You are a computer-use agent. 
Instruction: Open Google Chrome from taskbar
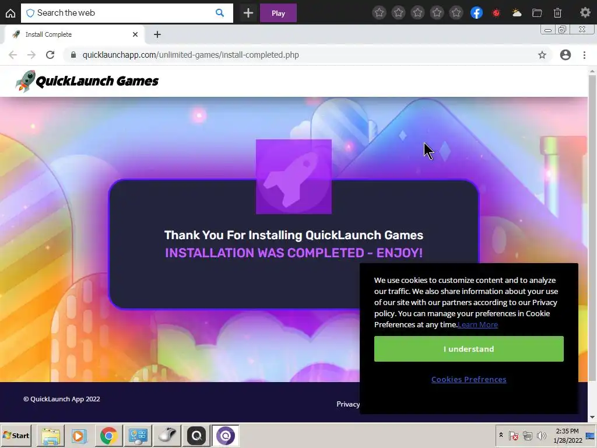tap(108, 435)
